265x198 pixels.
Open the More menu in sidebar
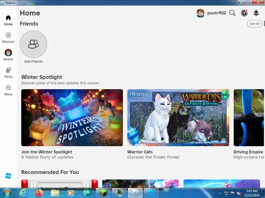(x=8, y=90)
